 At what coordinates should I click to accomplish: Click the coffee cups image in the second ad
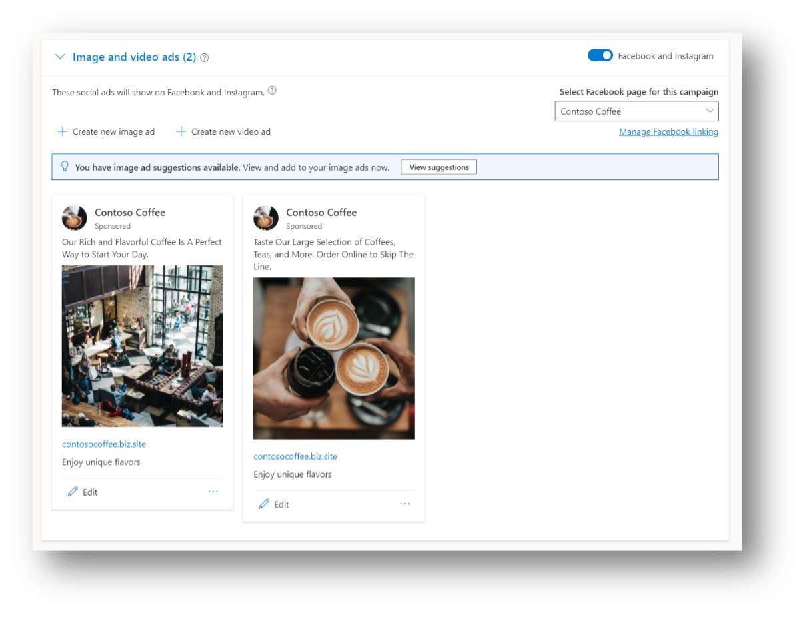coord(333,358)
